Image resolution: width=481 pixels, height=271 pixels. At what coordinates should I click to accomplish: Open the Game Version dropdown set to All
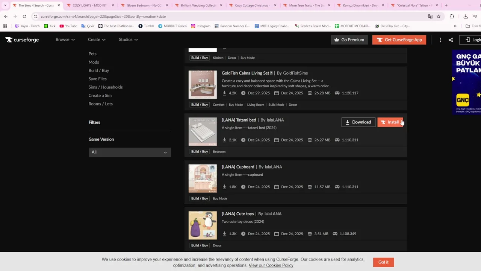tap(130, 152)
